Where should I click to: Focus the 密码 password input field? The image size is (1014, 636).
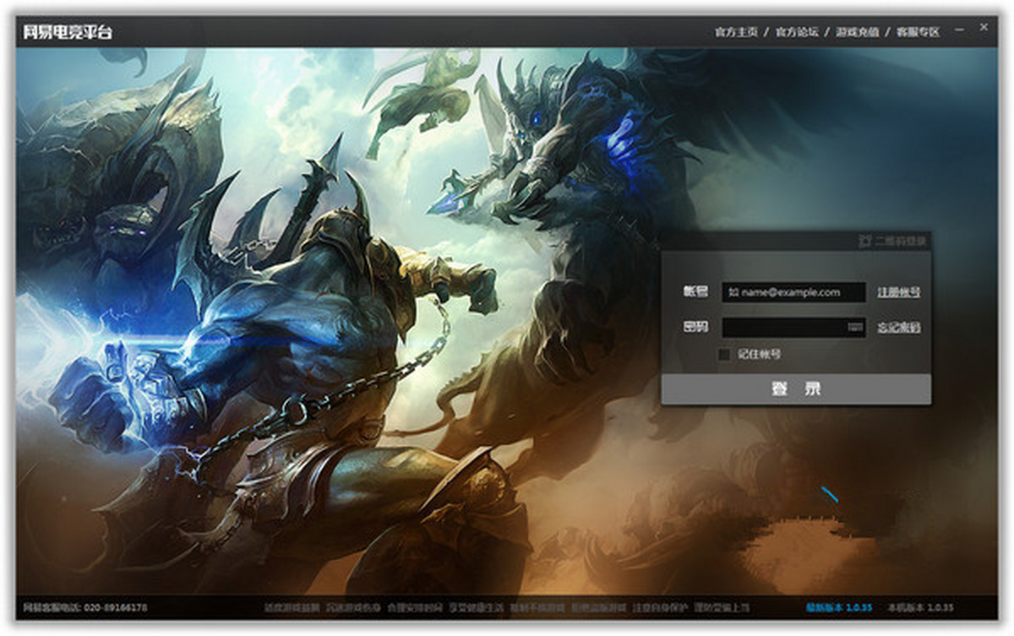[x=793, y=327]
